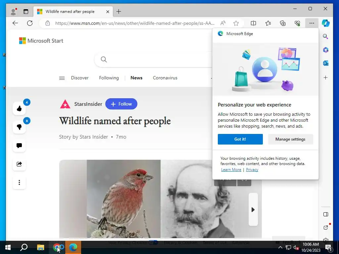Screen dimensions: 339x254
Task: Go back with the browser back arrow
Action: [15, 23]
